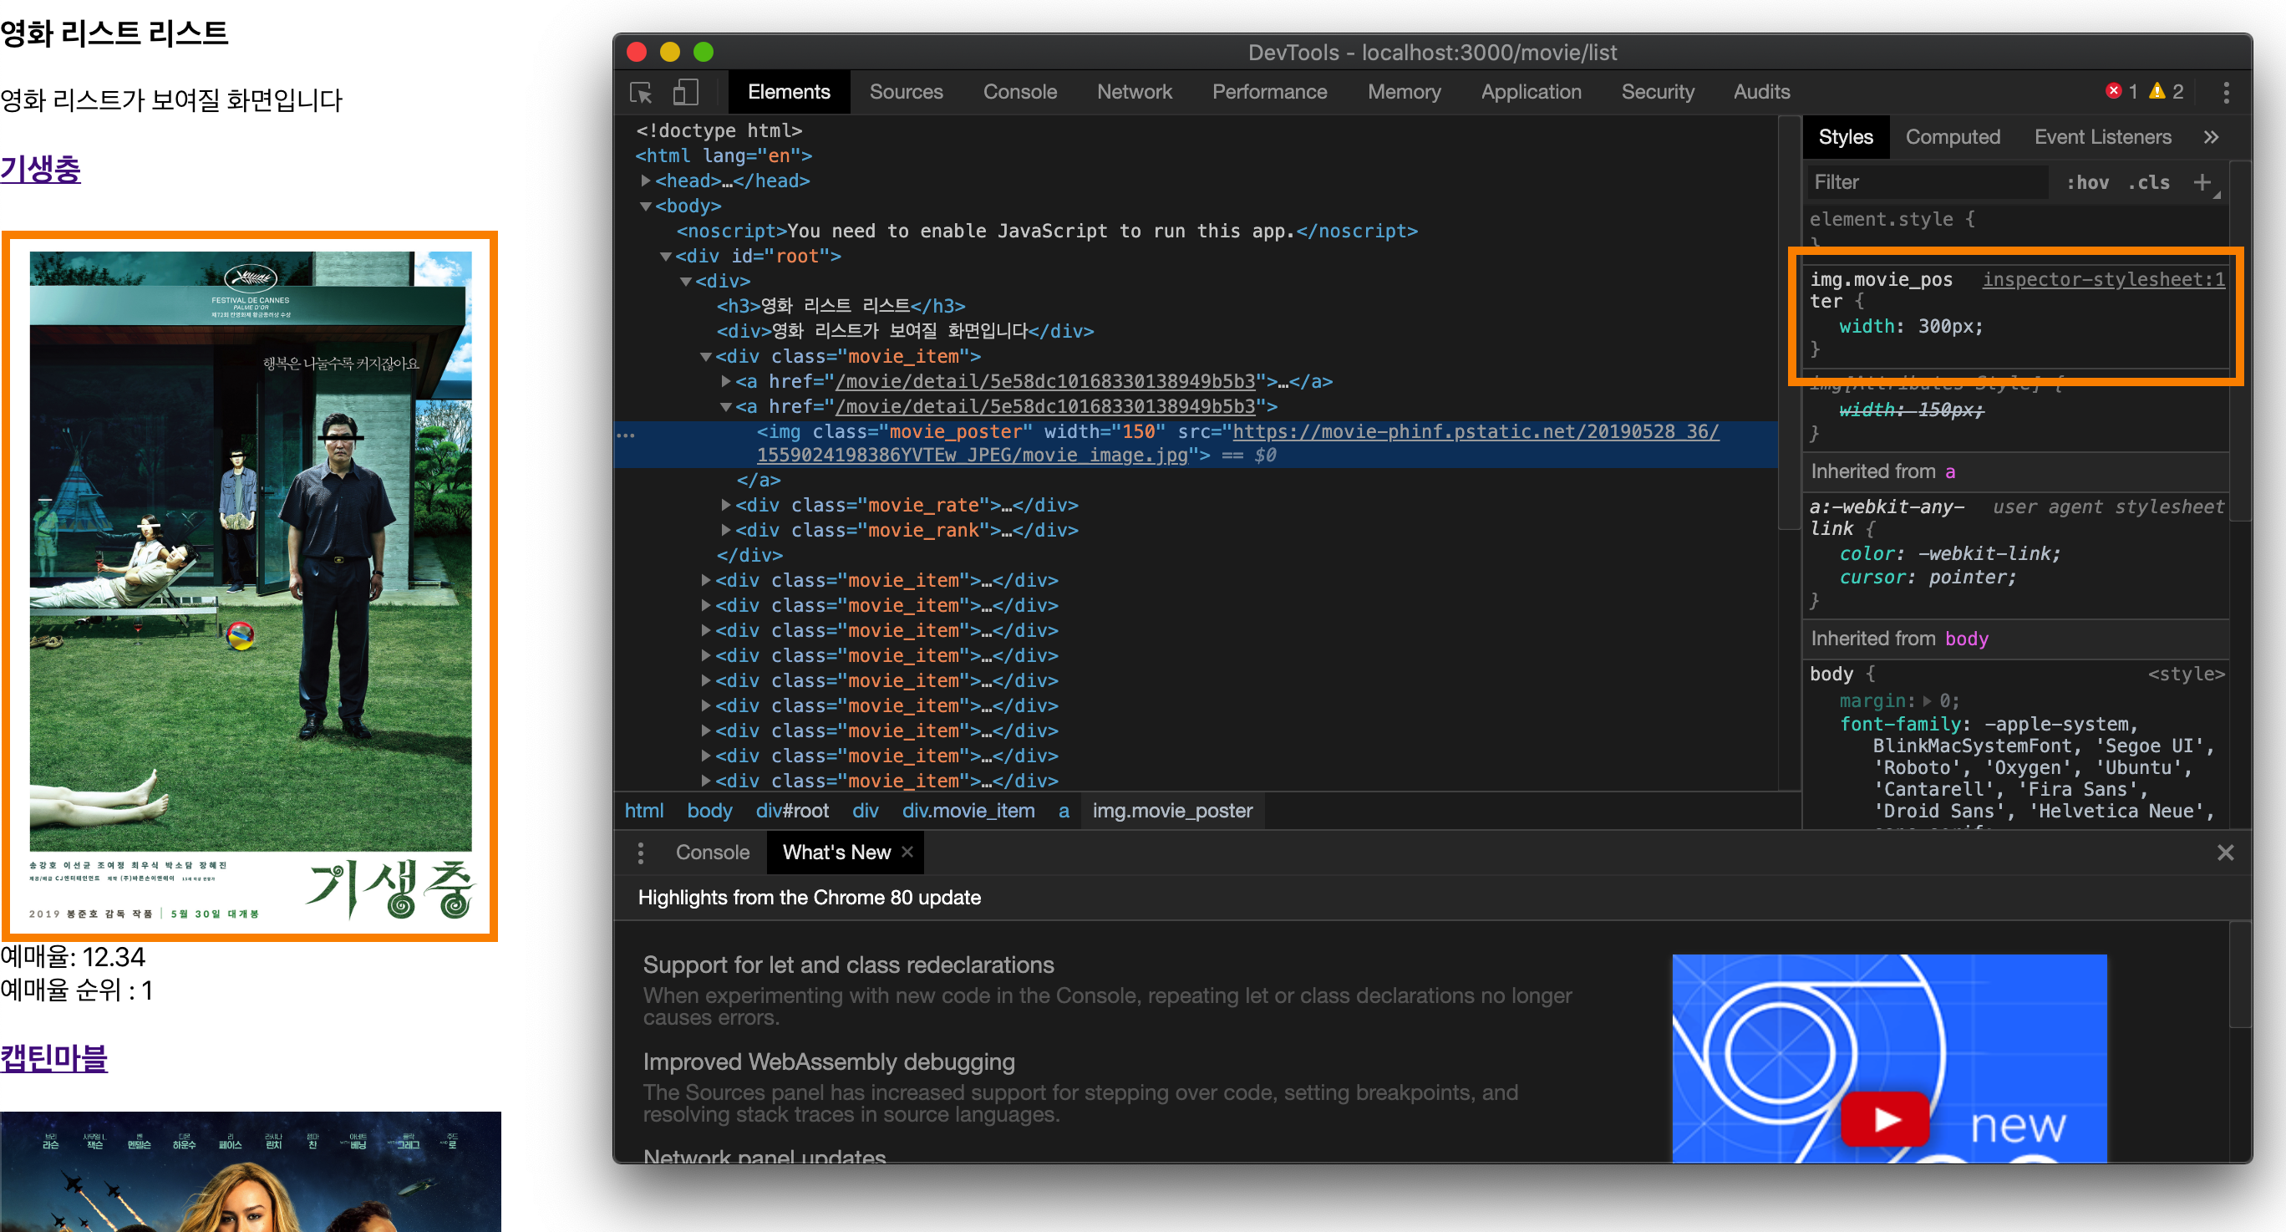
Task: Switch to the Elements tab
Action: [x=789, y=91]
